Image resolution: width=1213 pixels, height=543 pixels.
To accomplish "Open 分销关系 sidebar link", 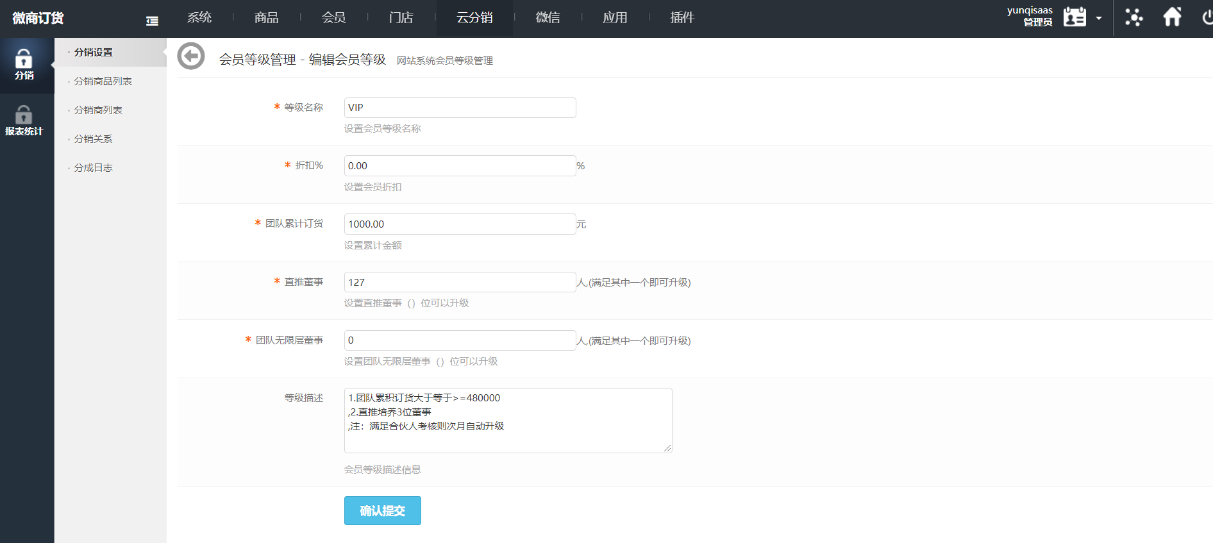I will click(x=93, y=139).
